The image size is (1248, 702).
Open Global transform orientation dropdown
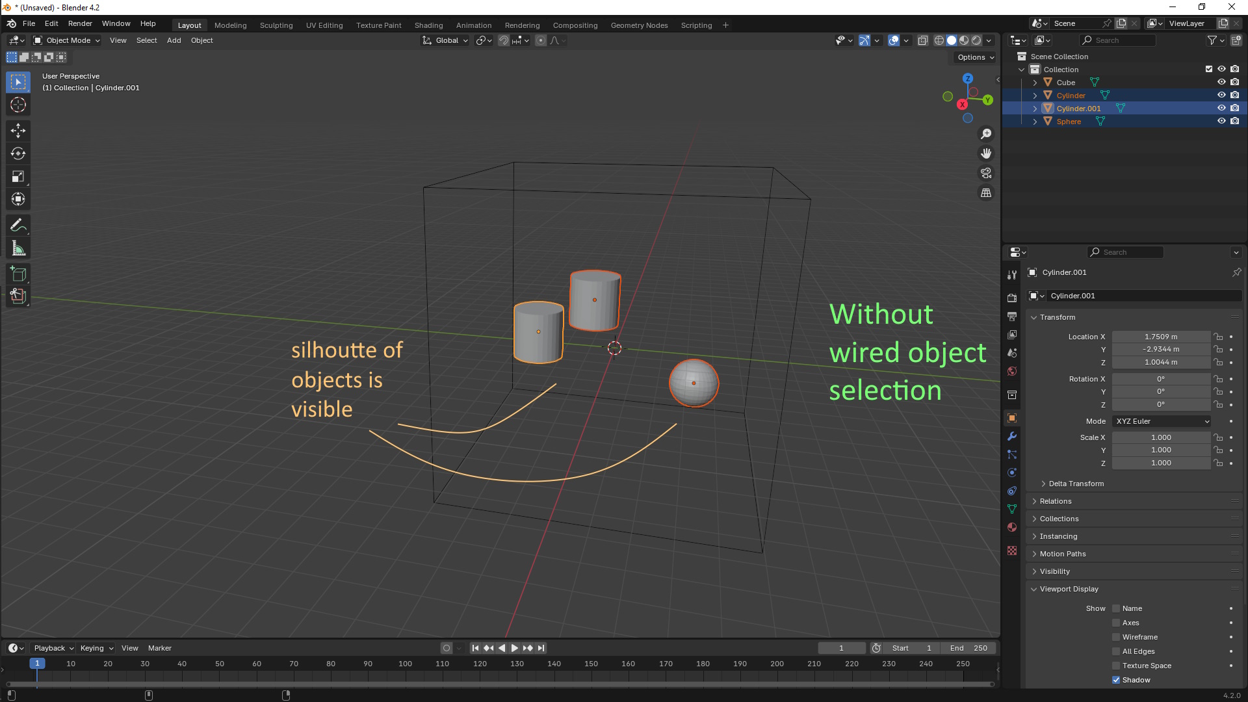coord(445,40)
